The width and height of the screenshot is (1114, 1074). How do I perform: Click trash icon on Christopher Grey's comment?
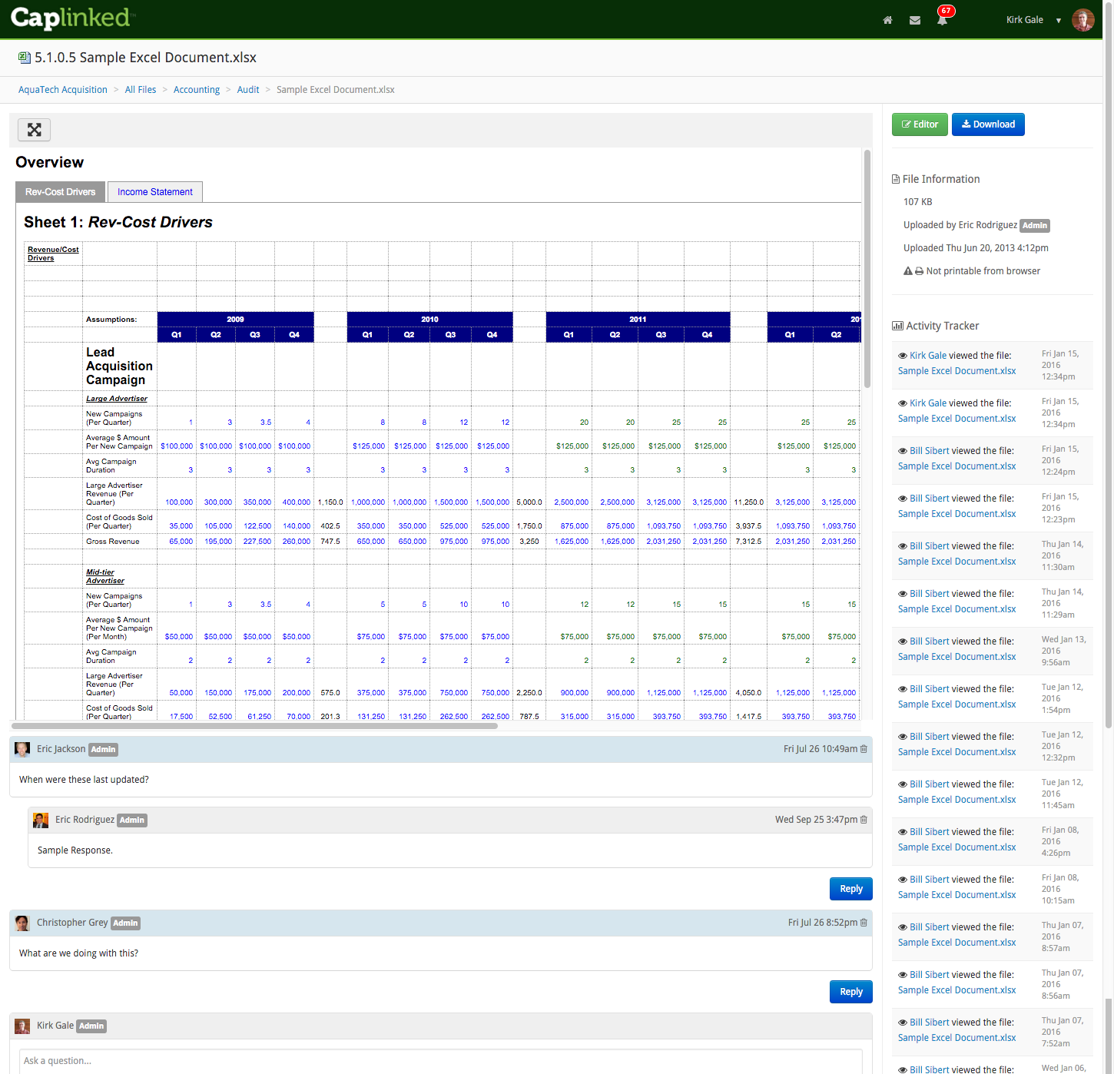point(864,923)
